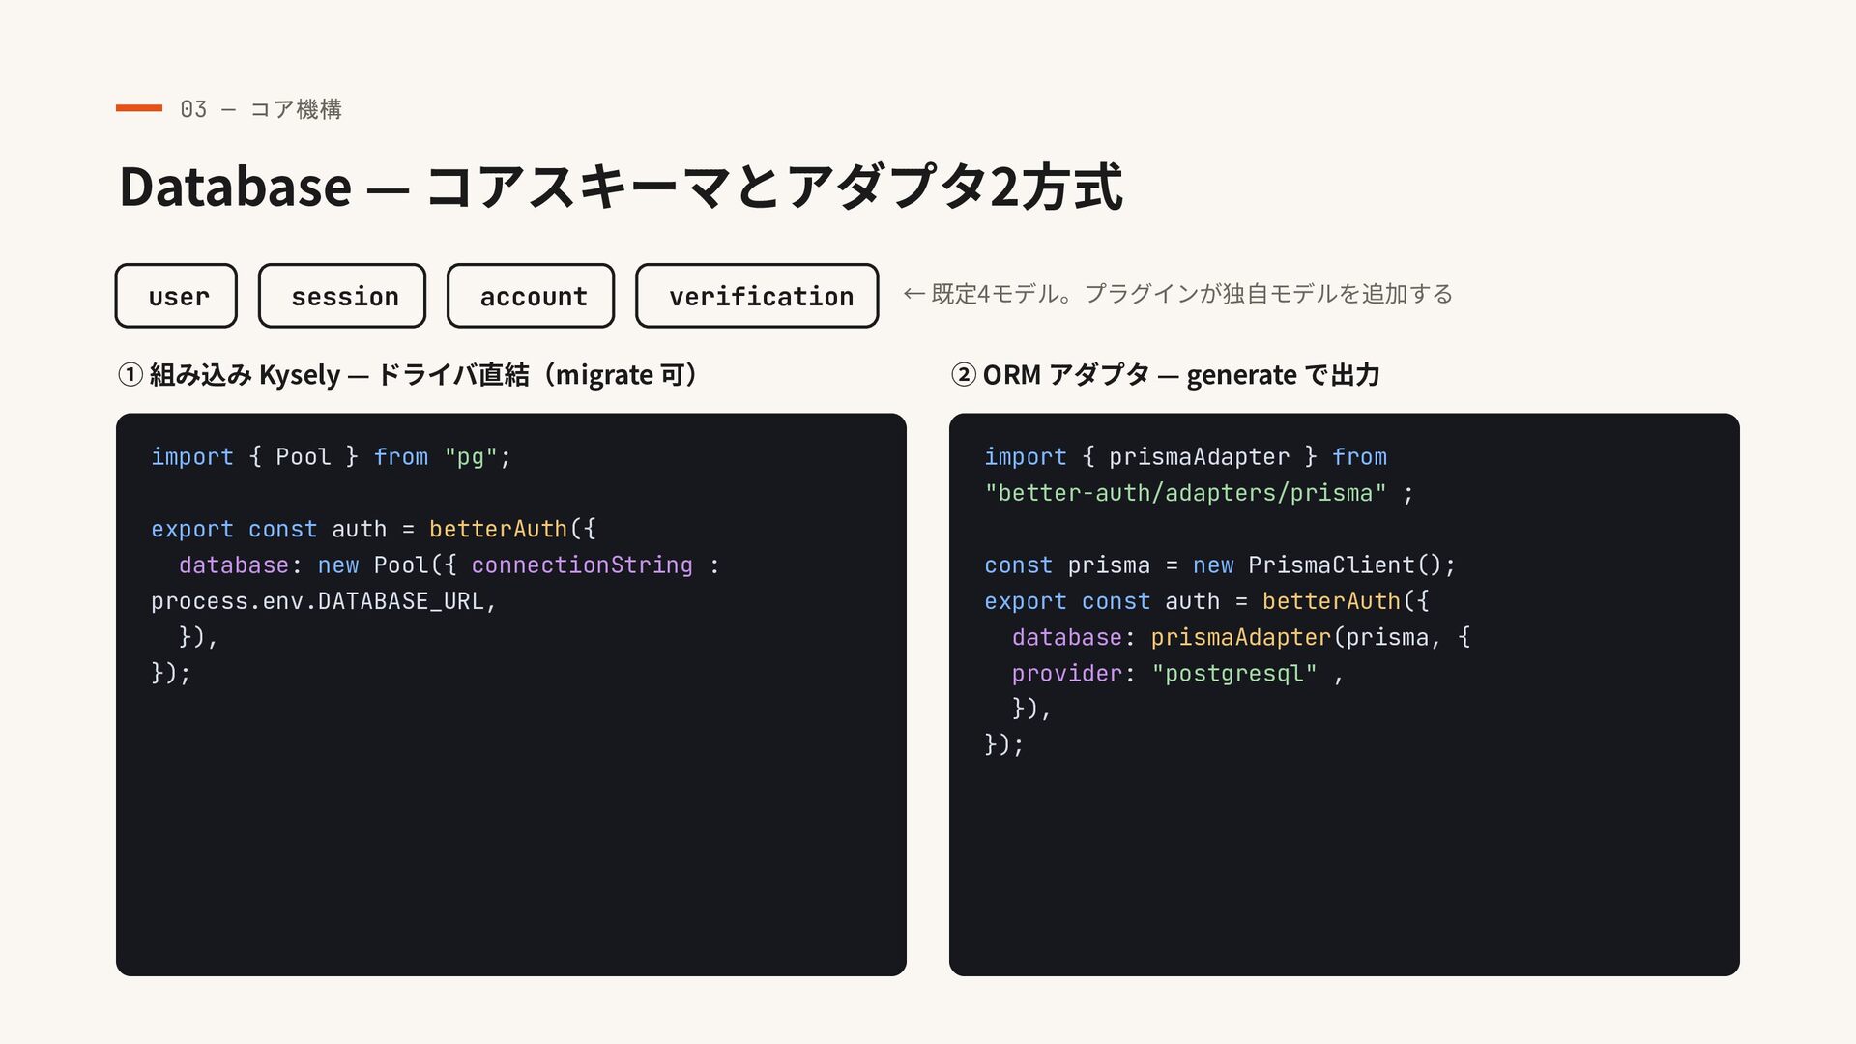Click the line 'provider: "postgresql" ,'

coord(1177,674)
